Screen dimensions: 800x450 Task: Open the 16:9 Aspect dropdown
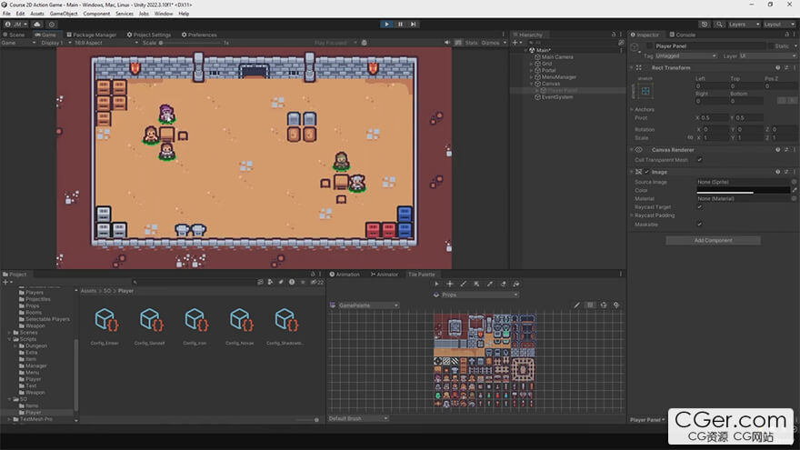click(x=106, y=43)
